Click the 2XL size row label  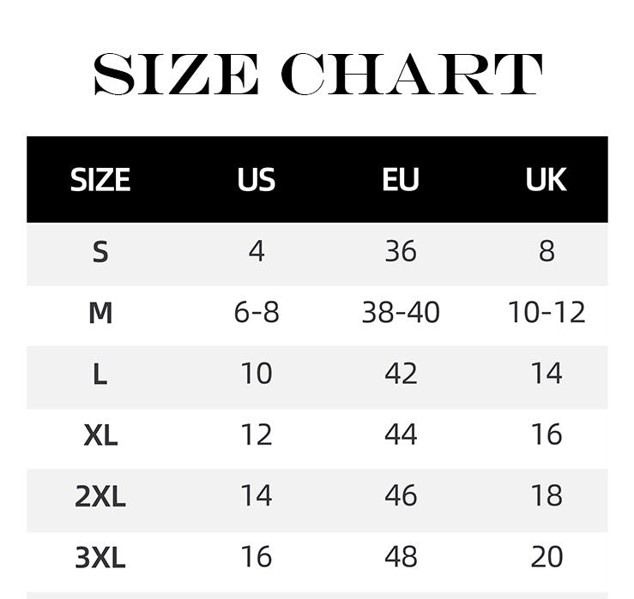tap(100, 496)
